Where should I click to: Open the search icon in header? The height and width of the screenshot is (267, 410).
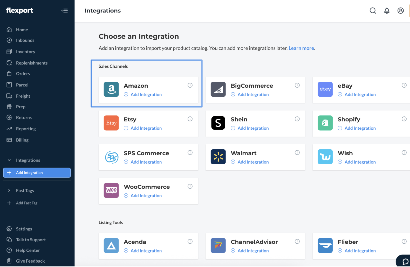click(x=373, y=11)
